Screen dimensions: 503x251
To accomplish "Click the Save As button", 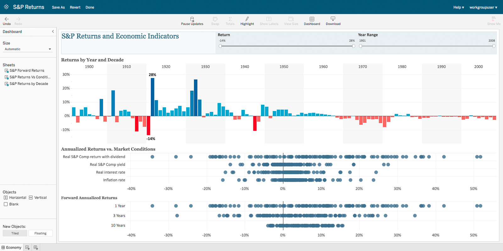I will click(58, 7).
